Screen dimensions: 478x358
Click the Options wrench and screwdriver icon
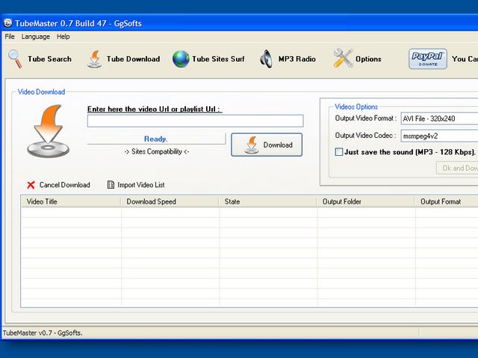[343, 58]
